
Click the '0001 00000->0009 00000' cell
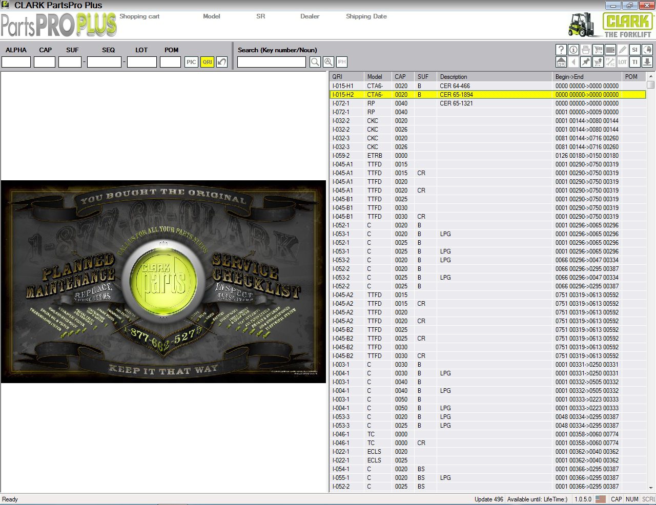coord(587,112)
